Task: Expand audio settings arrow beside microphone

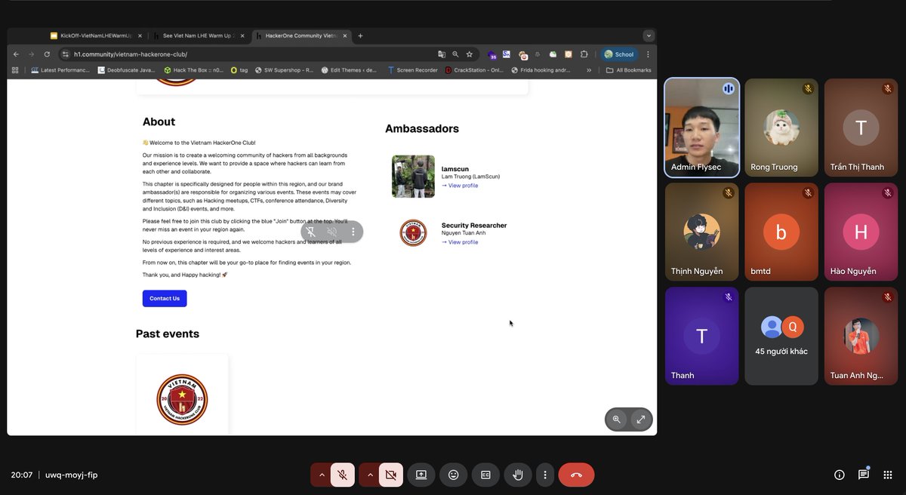Action: click(322, 475)
